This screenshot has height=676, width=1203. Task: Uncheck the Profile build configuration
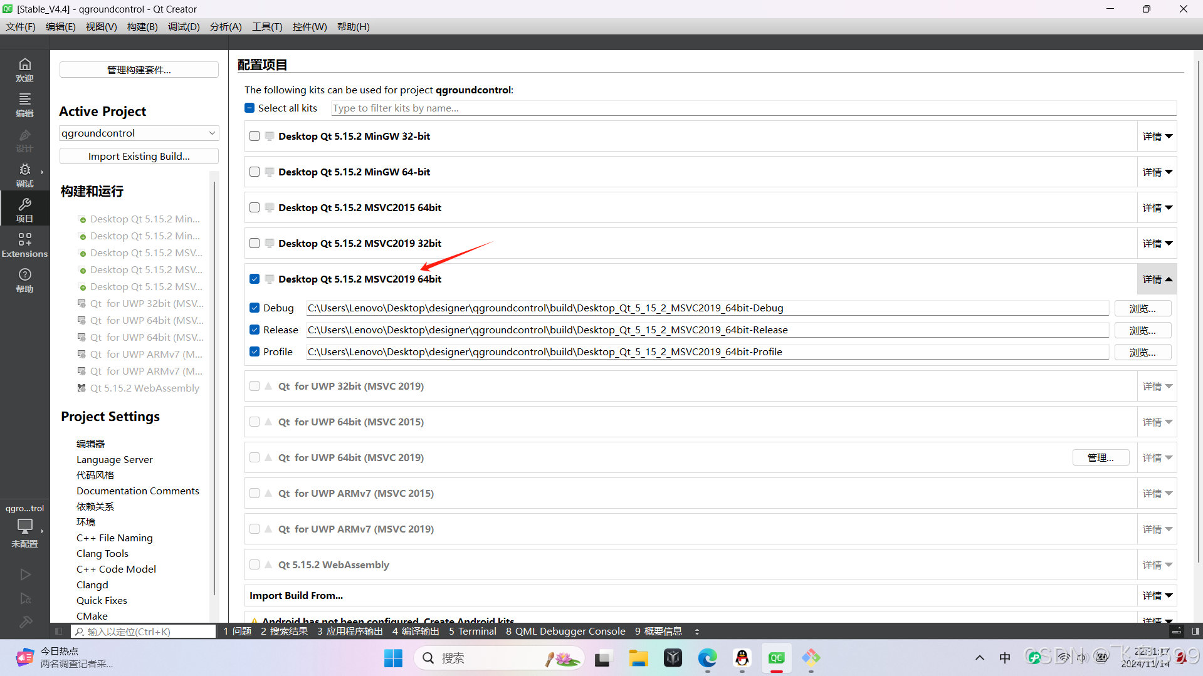click(x=255, y=351)
